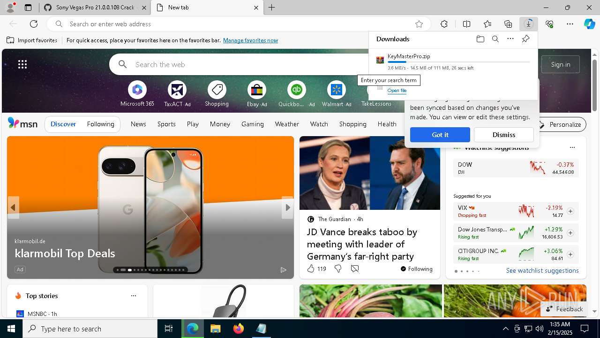Like the JD Vance article

[316, 269]
